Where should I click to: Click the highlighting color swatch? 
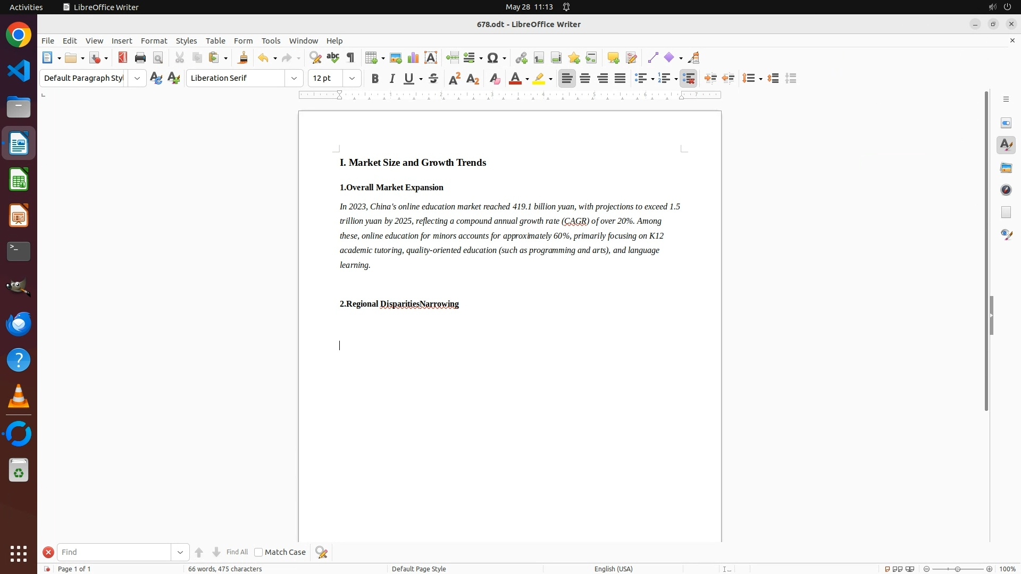(539, 79)
